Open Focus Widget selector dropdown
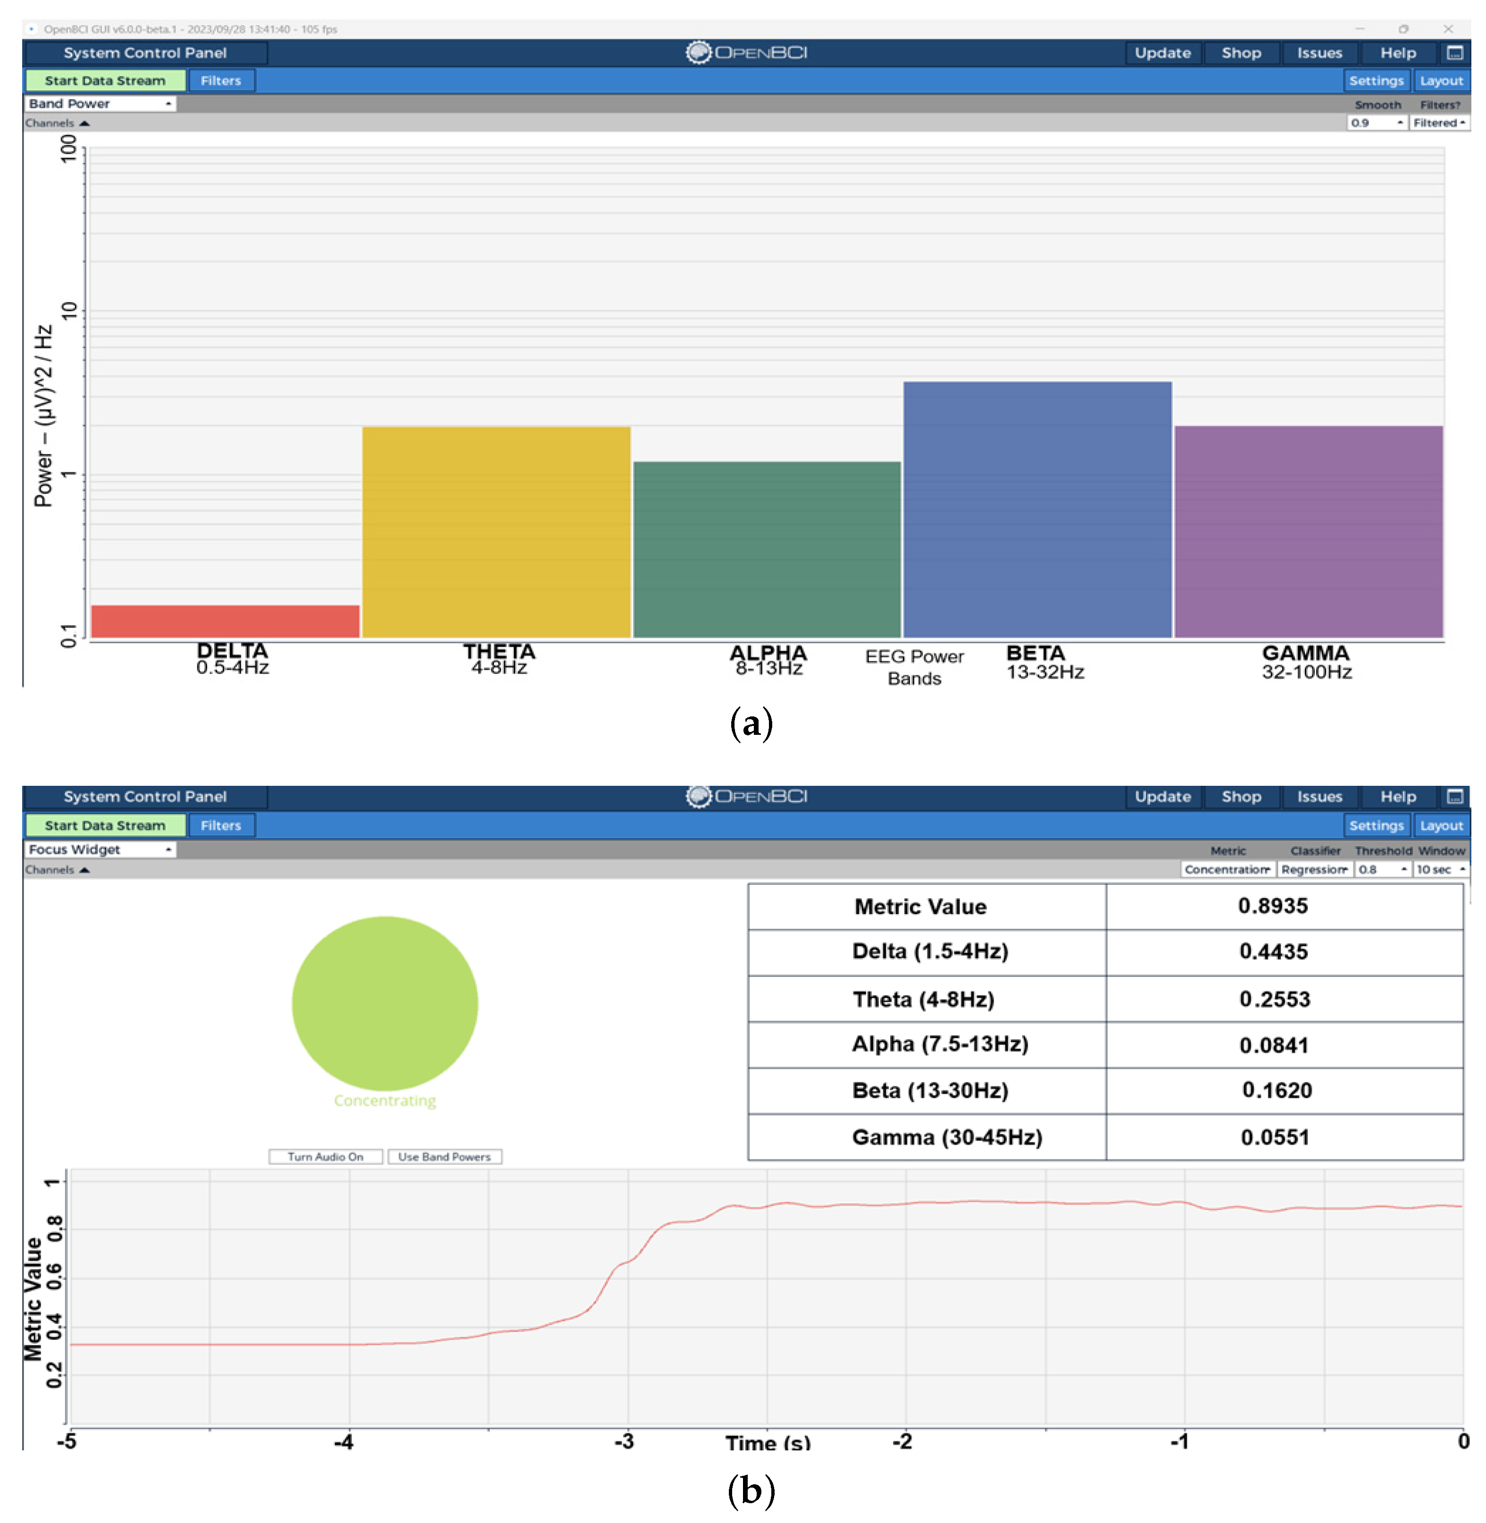The width and height of the screenshot is (1486, 1523). 100,850
